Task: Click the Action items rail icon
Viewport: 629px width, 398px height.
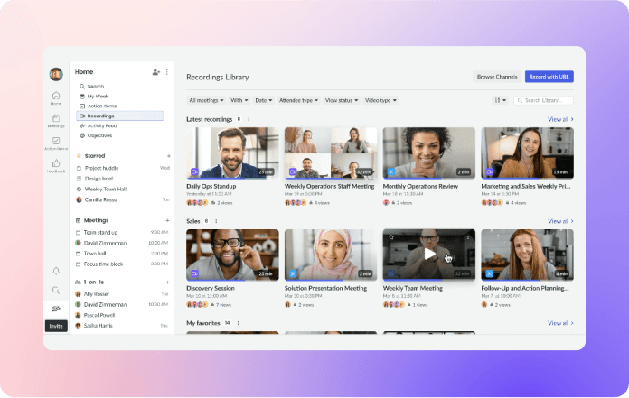Action: tap(56, 142)
